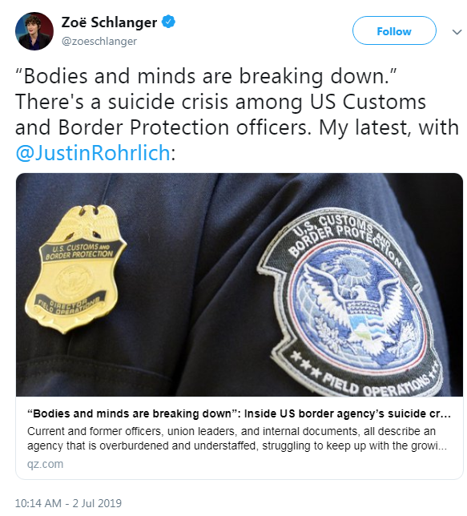Click the '10:14 AM' time text
The width and height of the screenshot is (467, 516).
pos(38,503)
